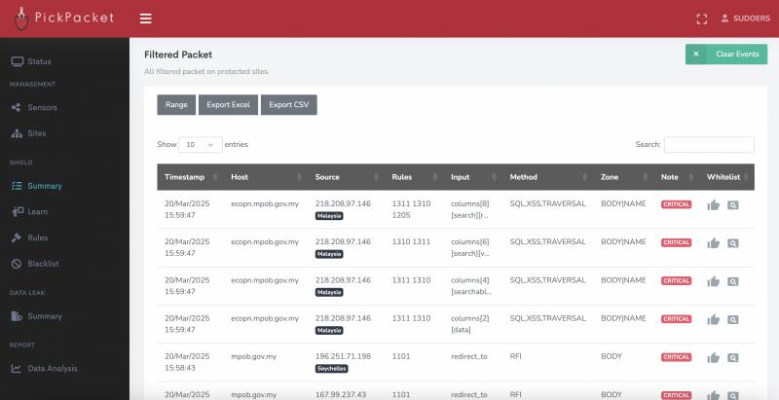Sort by Timestamp column arrows
The width and height of the screenshot is (779, 400).
(215, 177)
